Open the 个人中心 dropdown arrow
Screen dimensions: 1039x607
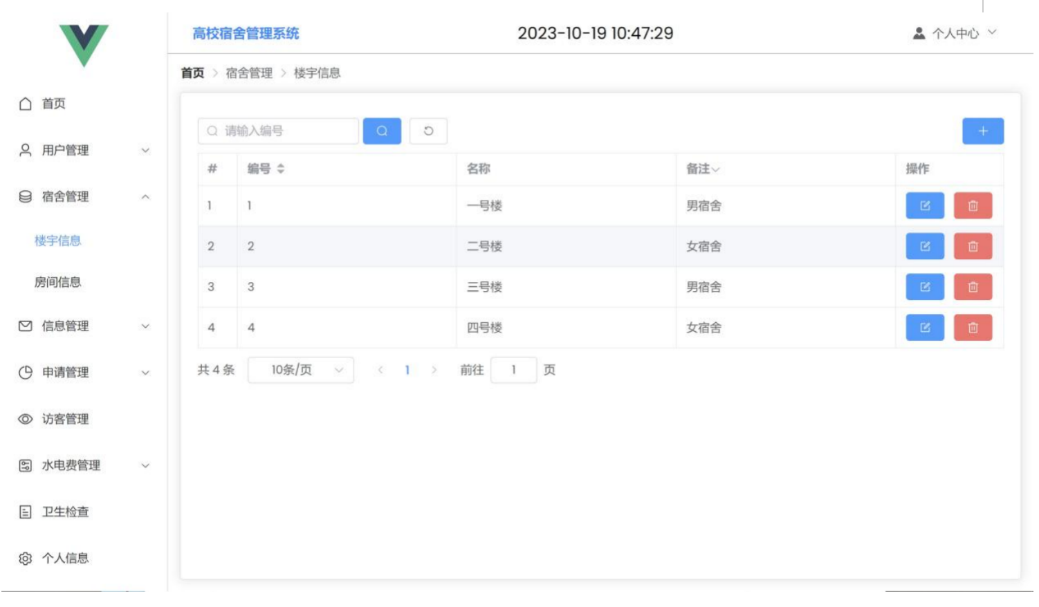pyautogui.click(x=992, y=32)
